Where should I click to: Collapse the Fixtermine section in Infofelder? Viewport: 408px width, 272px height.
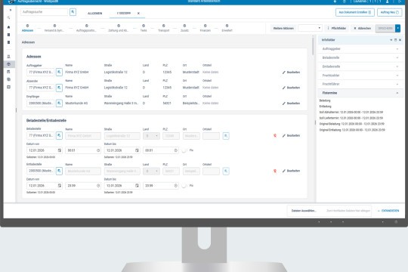360,93
